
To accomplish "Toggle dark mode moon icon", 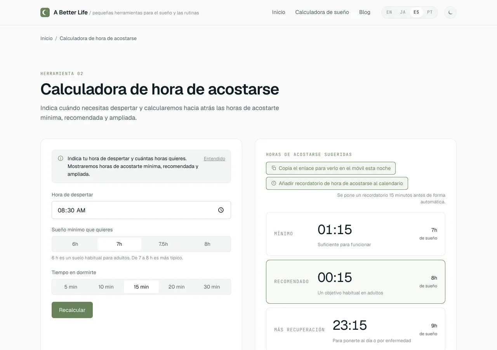I will click(x=450, y=12).
